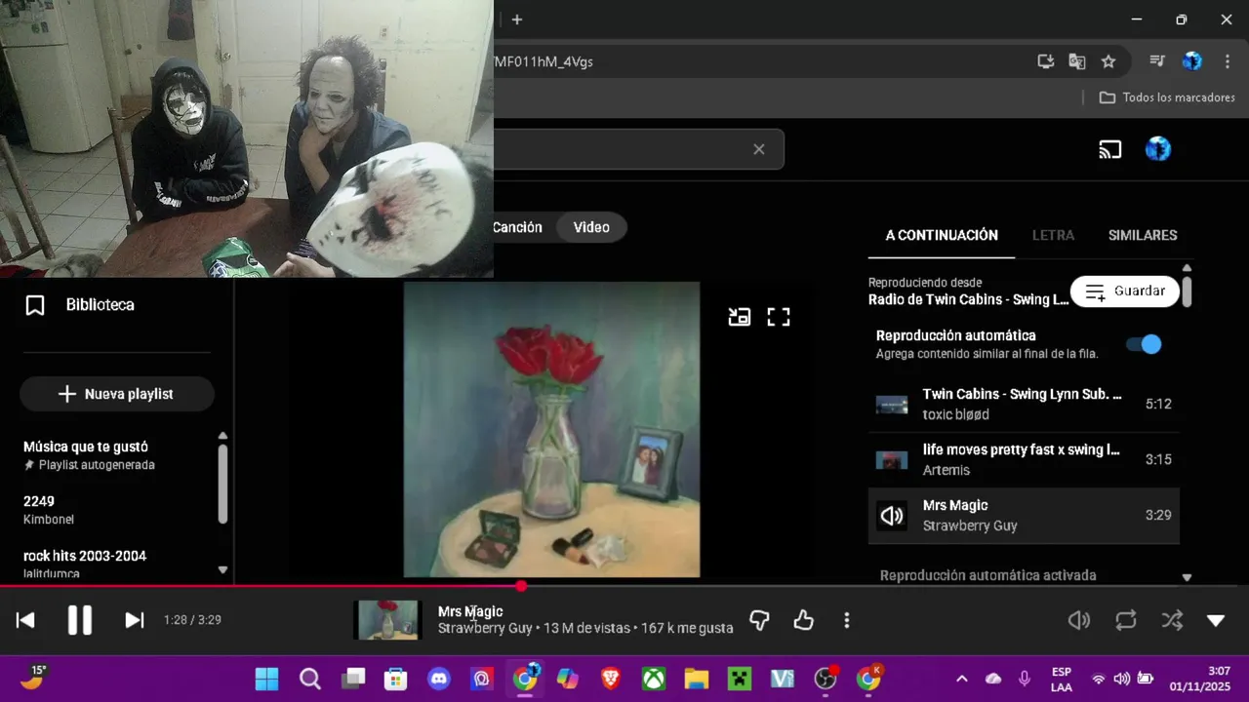Bookmark this page with the star

(x=1108, y=61)
